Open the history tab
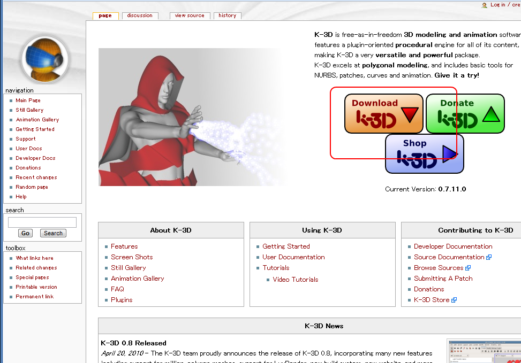Screen dimensions: 521x363 point(227,16)
